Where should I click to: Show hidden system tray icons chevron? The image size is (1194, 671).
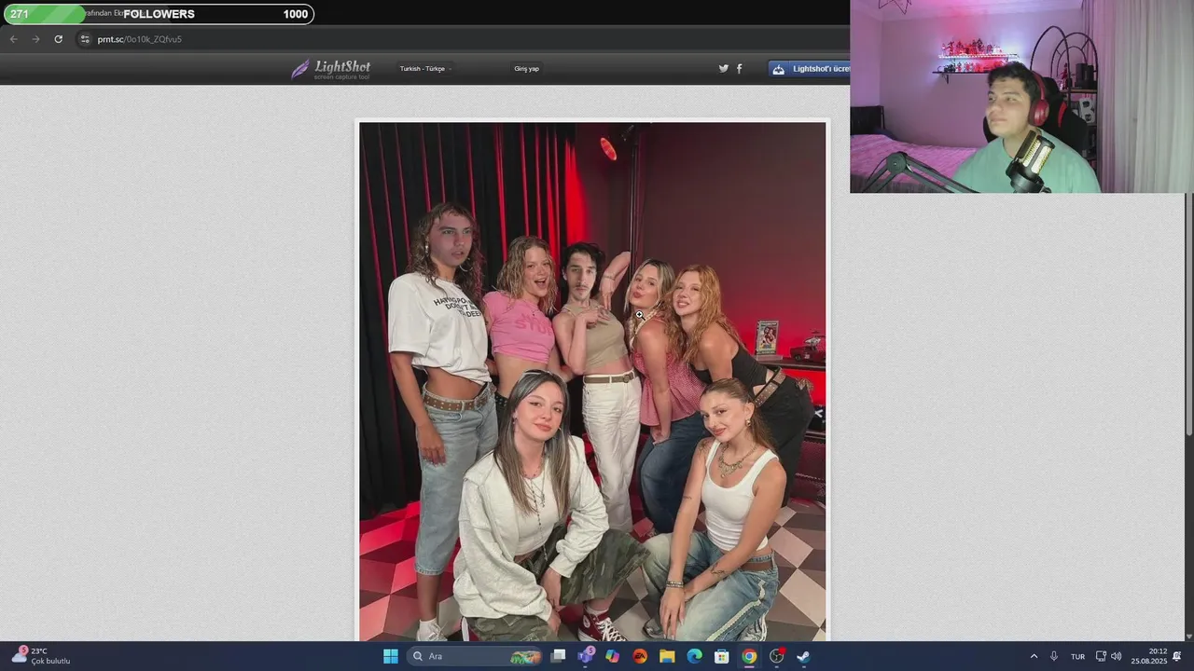(1034, 656)
